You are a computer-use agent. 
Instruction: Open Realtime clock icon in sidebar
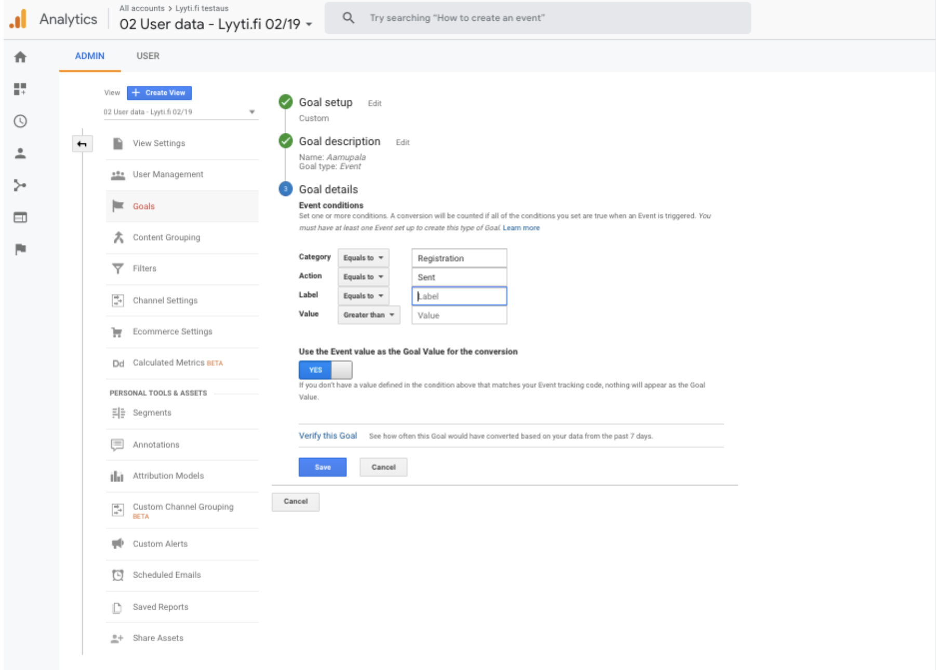pyautogui.click(x=20, y=122)
